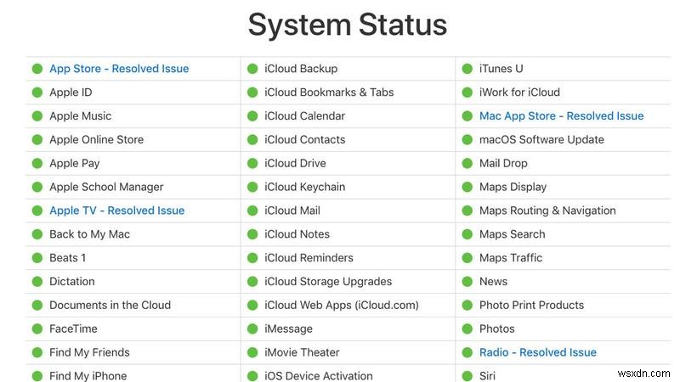The height and width of the screenshot is (382, 680).
Task: Select the iCloud Reminders text
Action: 309,258
